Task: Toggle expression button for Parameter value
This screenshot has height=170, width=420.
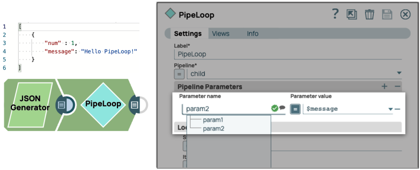Action: click(x=295, y=109)
